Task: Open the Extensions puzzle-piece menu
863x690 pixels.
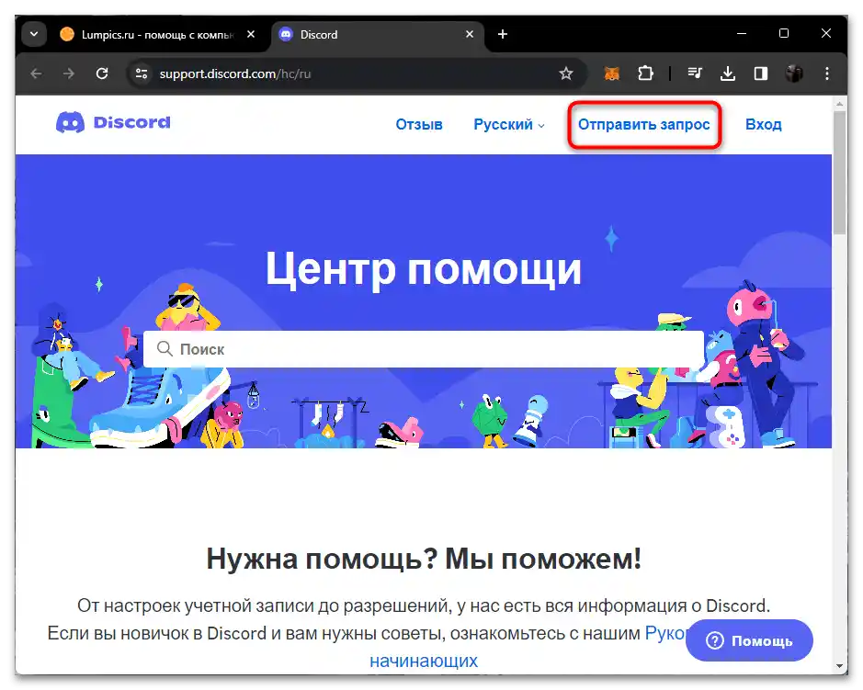Action: click(645, 74)
